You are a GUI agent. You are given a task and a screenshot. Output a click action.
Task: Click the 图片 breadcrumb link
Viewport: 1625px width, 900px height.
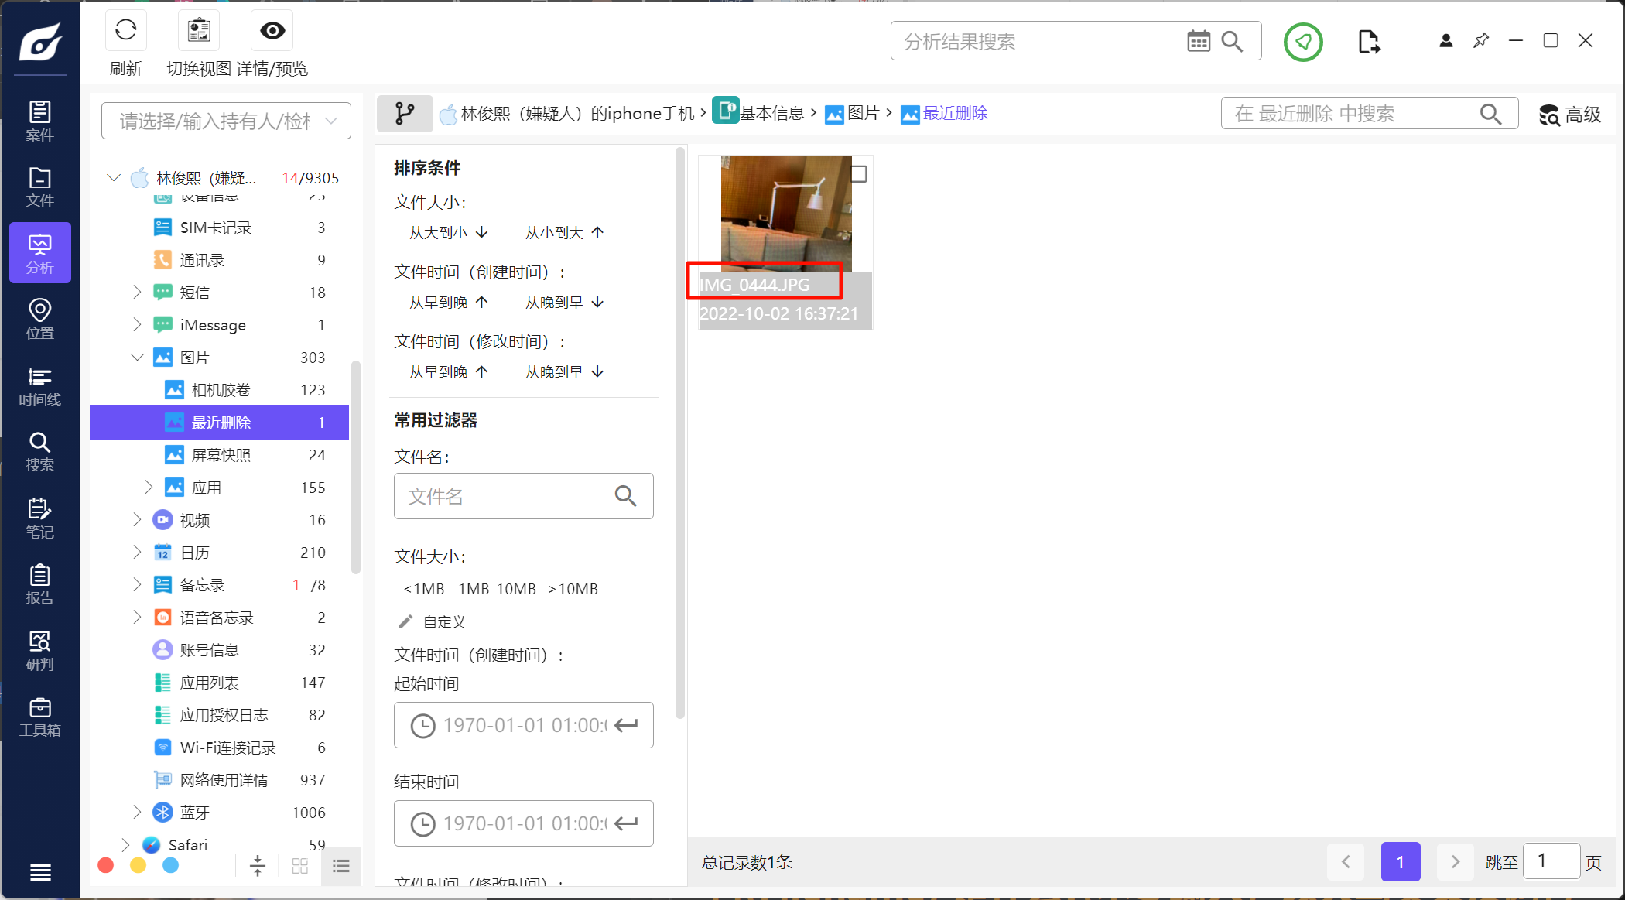tap(863, 114)
